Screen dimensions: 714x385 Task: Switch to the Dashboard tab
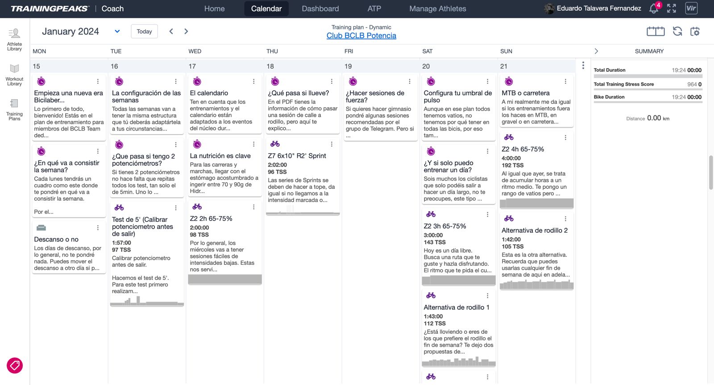320,8
